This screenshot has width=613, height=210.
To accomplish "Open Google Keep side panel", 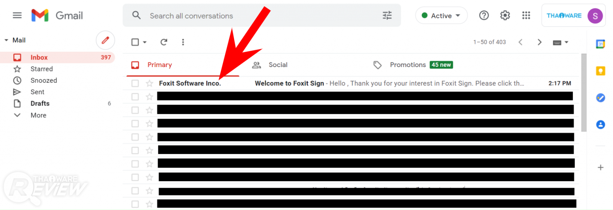I will point(600,71).
